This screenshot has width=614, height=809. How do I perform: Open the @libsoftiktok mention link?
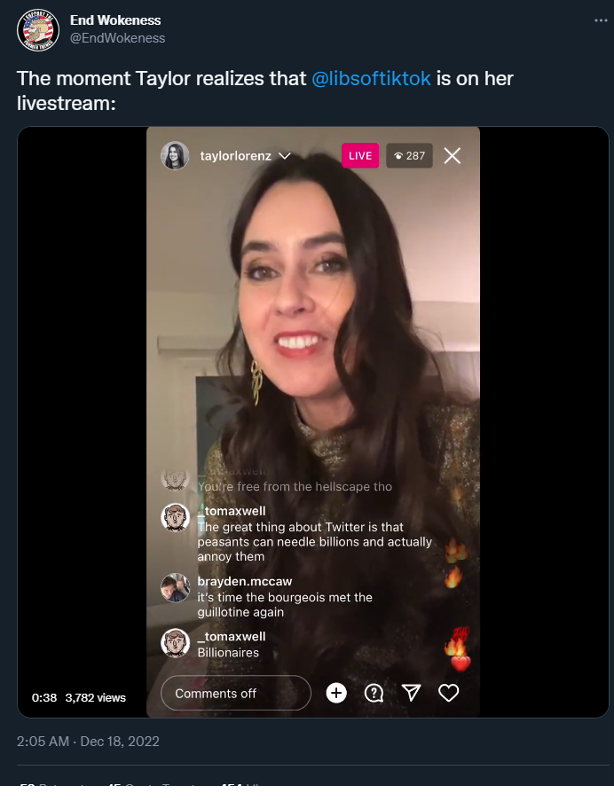[x=371, y=78]
